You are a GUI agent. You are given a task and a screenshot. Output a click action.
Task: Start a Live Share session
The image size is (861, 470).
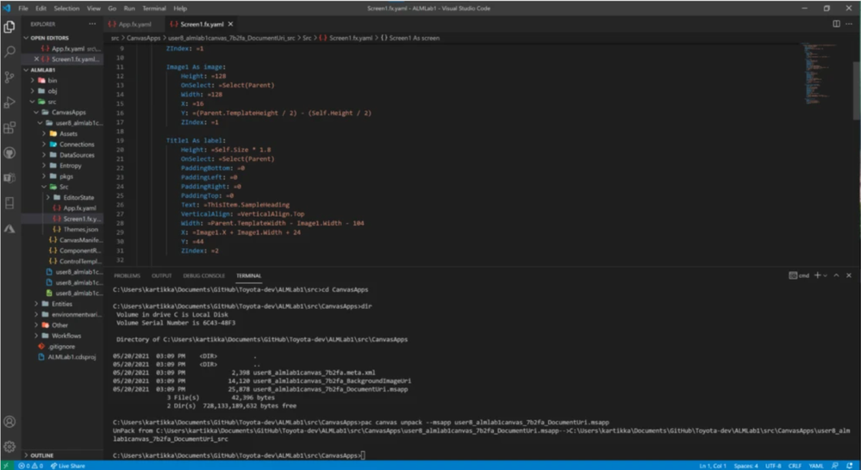click(67, 466)
